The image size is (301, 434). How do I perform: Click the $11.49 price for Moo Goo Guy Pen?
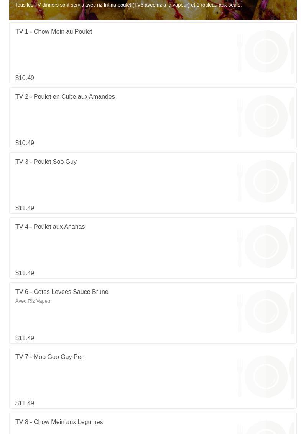(25, 403)
